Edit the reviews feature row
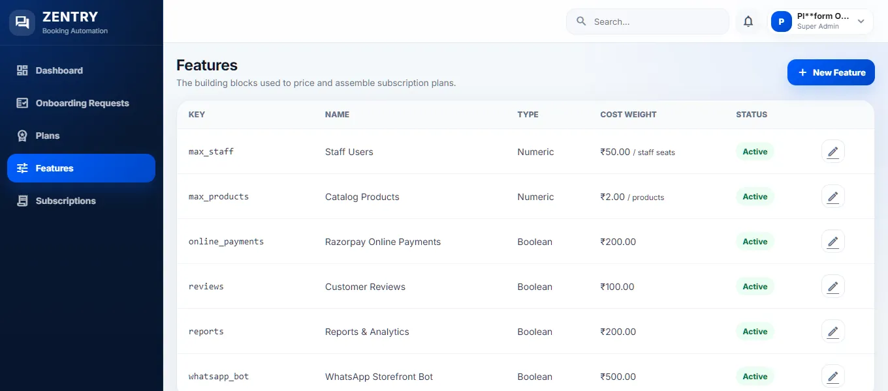Image resolution: width=888 pixels, height=391 pixels. click(832, 286)
